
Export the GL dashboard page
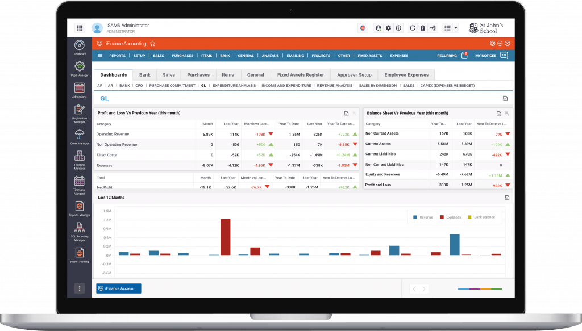(x=505, y=99)
